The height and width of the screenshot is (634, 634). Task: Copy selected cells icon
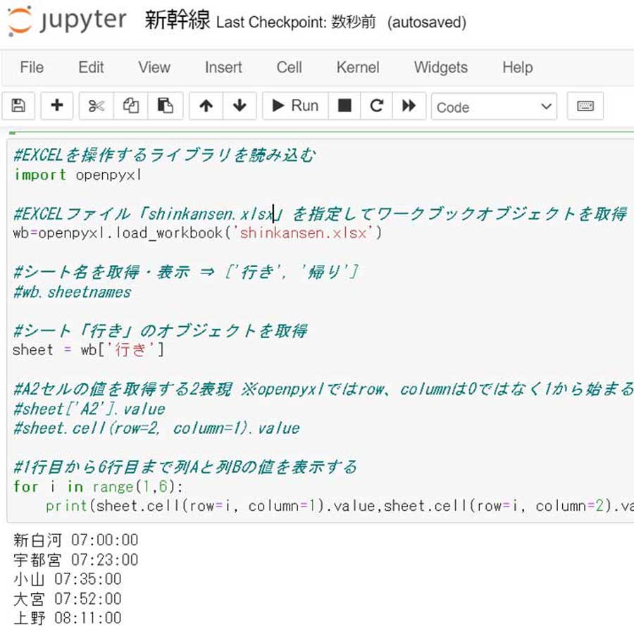pyautogui.click(x=130, y=106)
